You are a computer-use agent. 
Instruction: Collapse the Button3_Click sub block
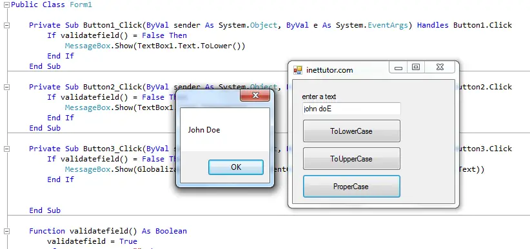6,149
